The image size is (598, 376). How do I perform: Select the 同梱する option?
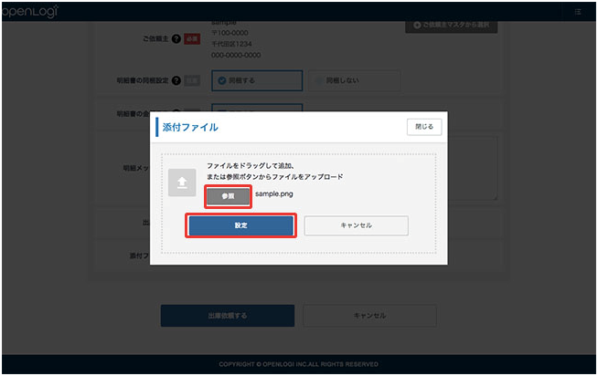click(x=257, y=80)
